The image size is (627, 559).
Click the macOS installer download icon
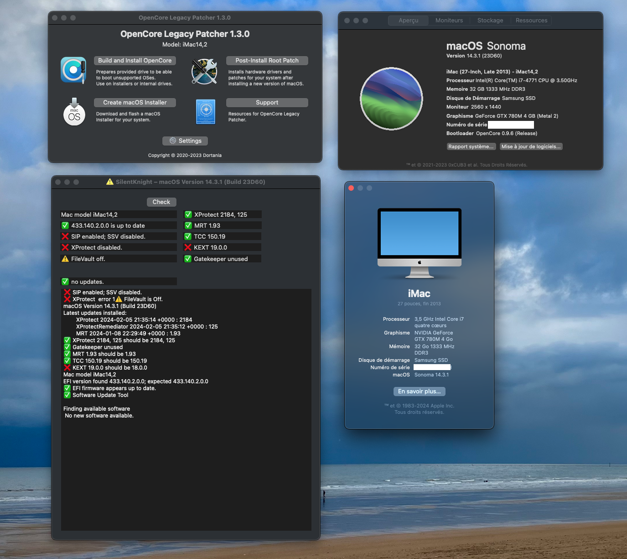(74, 111)
